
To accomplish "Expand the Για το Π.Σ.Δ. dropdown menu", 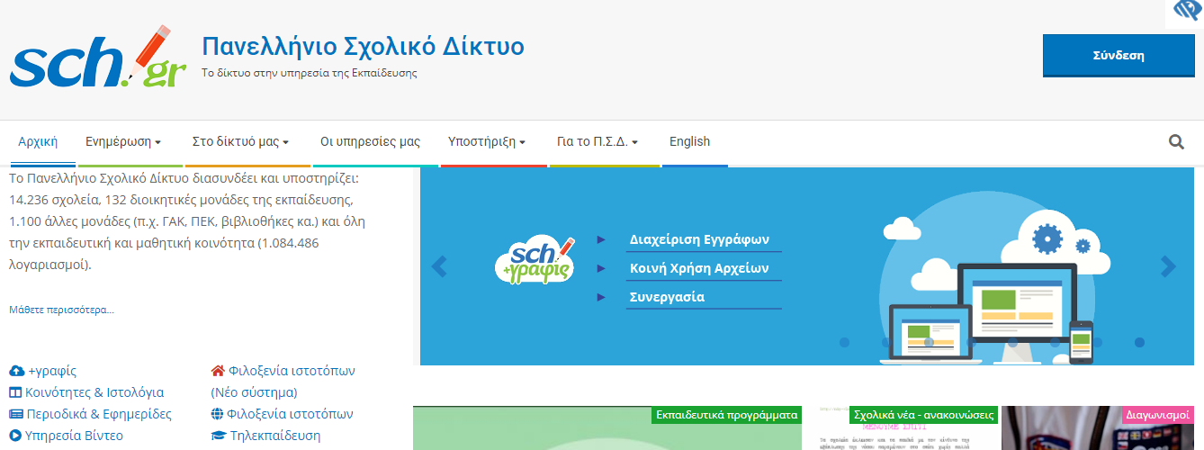I will coord(598,141).
